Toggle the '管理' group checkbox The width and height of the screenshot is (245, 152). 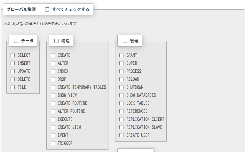[125, 41]
